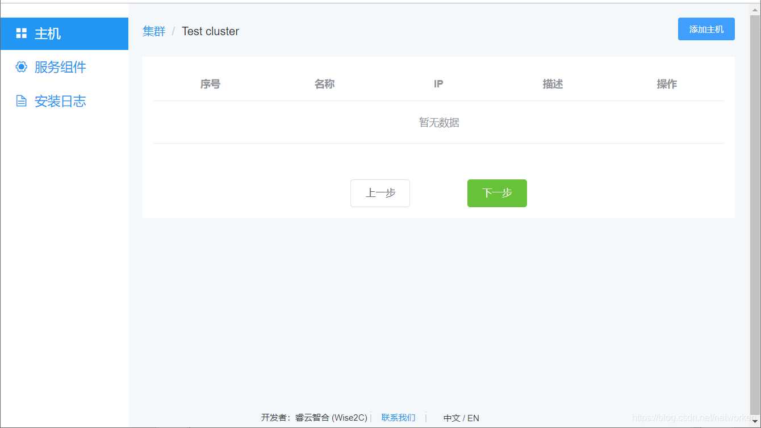Screen dimensions: 761x428
Task: Click the vertical page scrollbar
Action: pos(755,216)
